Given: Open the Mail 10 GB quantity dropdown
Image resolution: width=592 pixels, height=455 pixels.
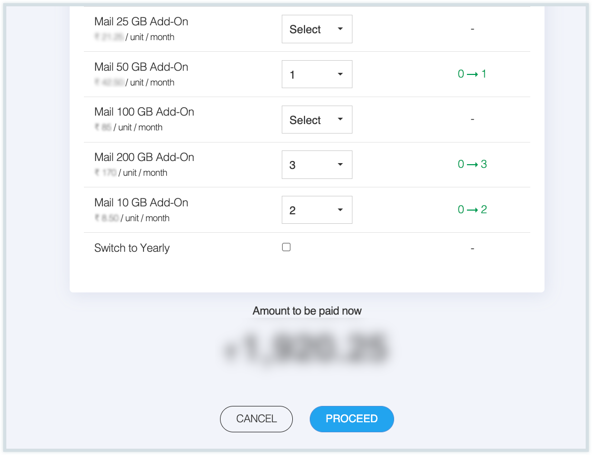Looking at the screenshot, I should (x=317, y=210).
